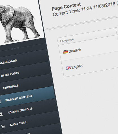Click the middle square in sidebar divider
Viewport: 118px width, 134px height.
[x=15, y=49]
